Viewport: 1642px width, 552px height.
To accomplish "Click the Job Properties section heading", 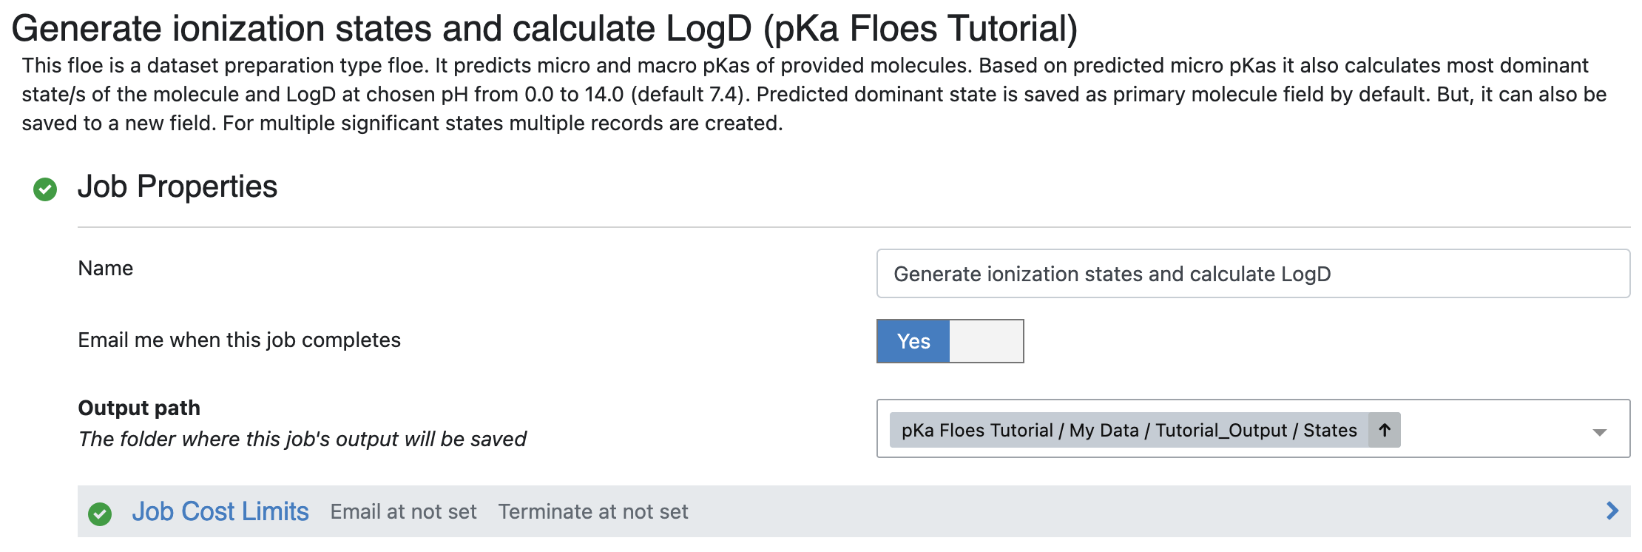I will (x=178, y=186).
